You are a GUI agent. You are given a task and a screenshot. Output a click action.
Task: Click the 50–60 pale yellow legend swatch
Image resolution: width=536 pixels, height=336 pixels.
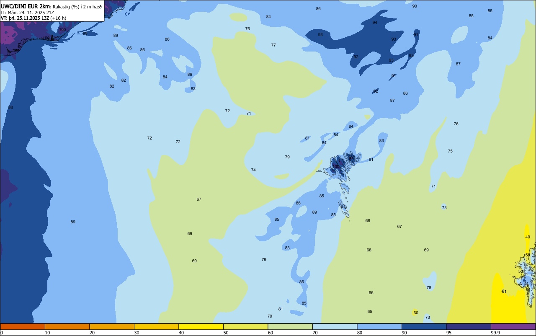245,326
